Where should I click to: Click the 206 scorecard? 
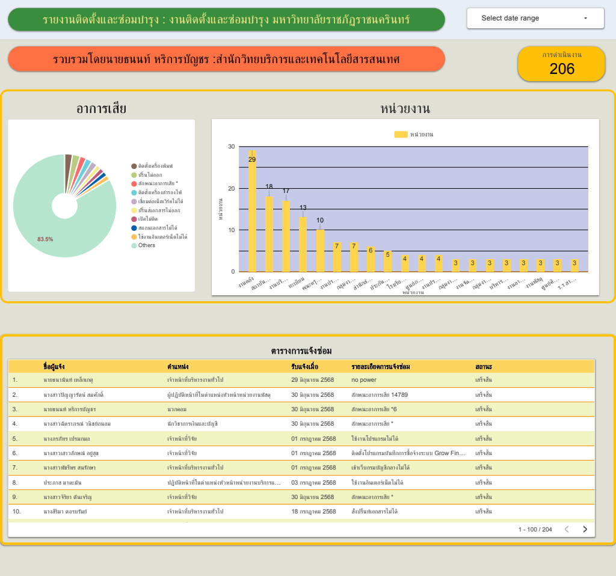(x=561, y=64)
